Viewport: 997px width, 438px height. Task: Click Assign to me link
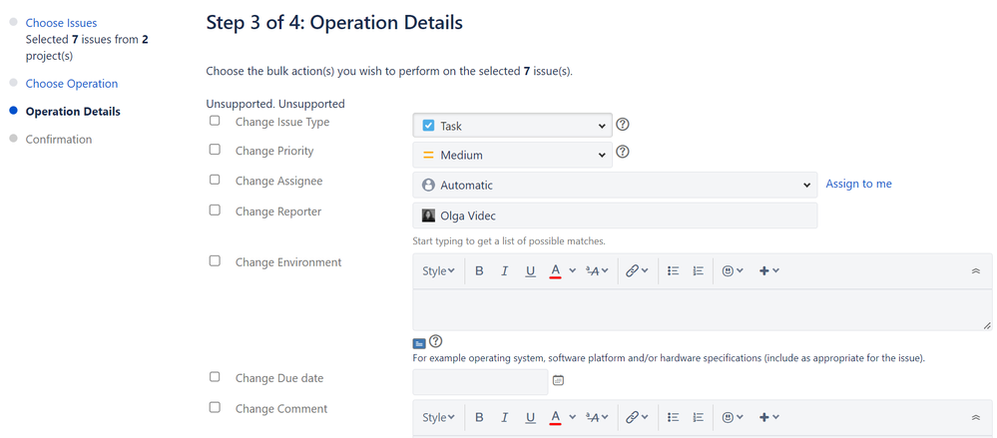coord(858,184)
